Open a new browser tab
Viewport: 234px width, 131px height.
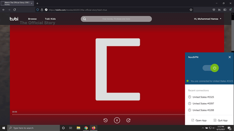click(x=37, y=3)
